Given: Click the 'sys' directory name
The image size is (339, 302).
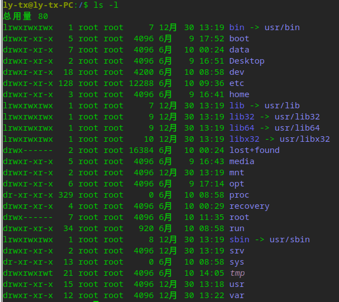Looking at the screenshot, I should coord(237,262).
